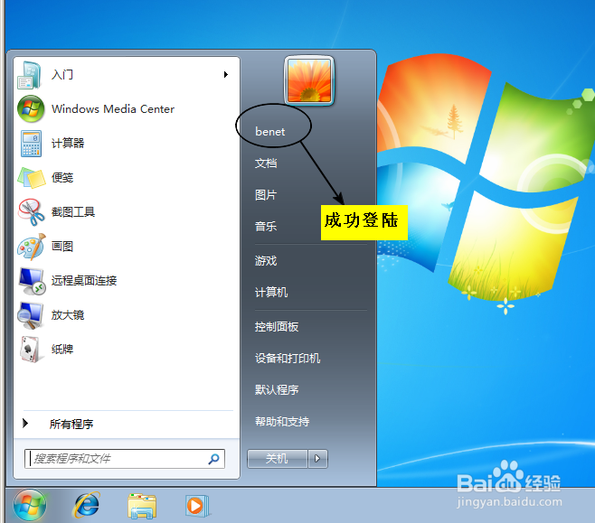The image size is (595, 523).
Task: Launch Windows Media Player from taskbar
Action: [197, 506]
